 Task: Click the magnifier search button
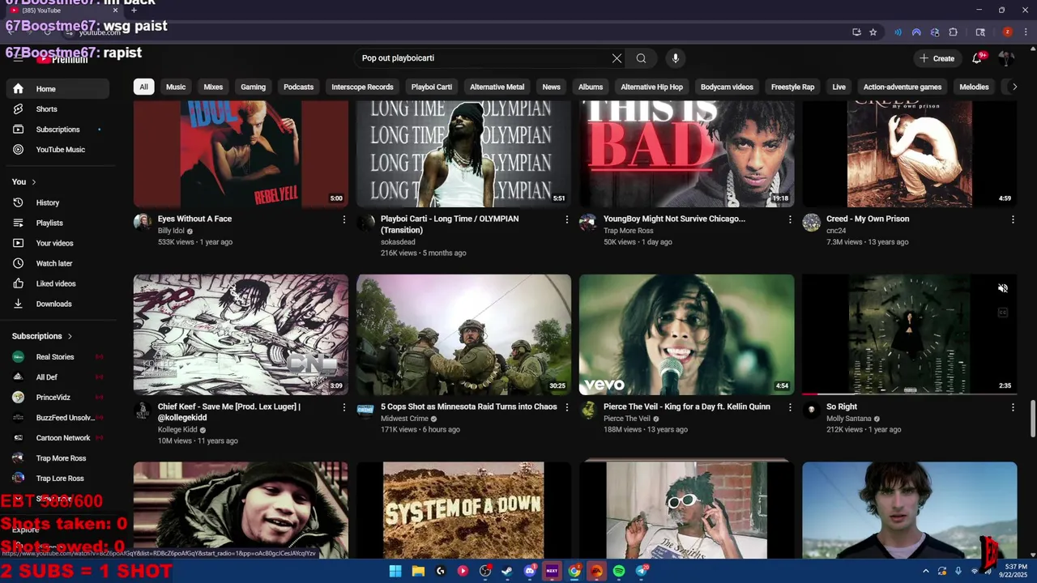[x=641, y=58]
